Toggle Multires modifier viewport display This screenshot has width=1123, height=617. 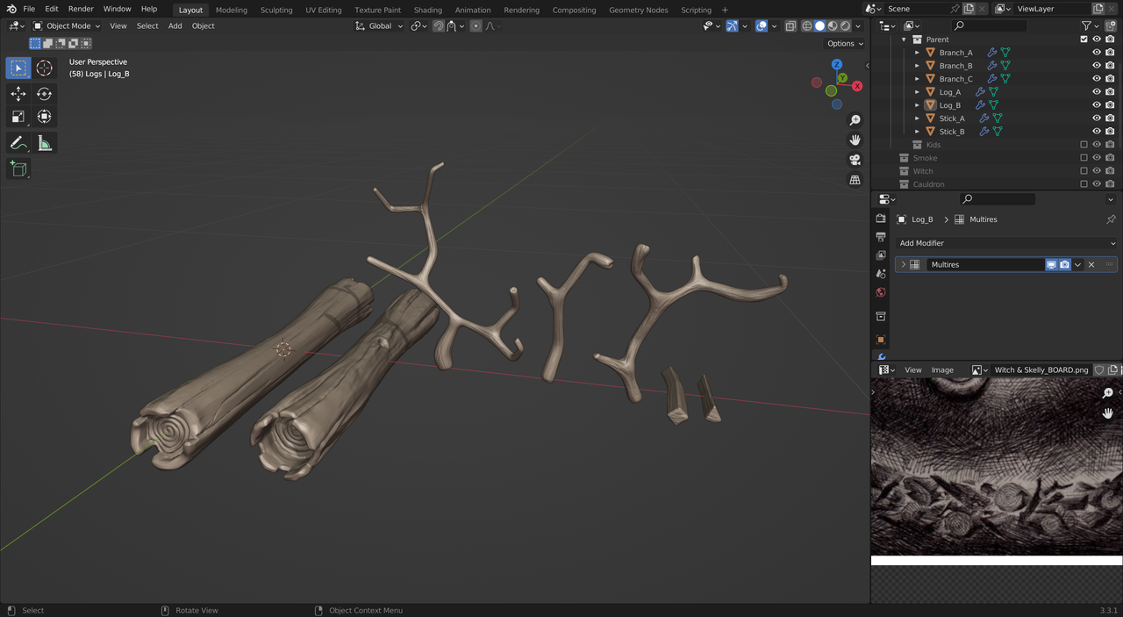[x=1051, y=264]
